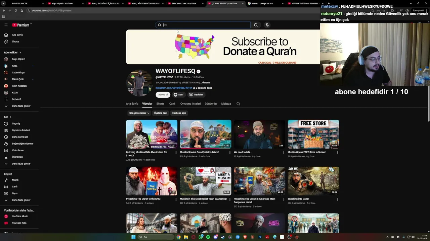Image resolution: width=430 pixels, height=241 pixels.
Task: Open Quizzing Muslims Kids About Islam thumbnail
Action: (152, 134)
